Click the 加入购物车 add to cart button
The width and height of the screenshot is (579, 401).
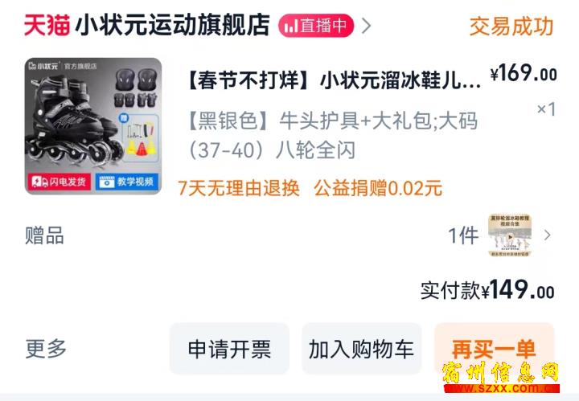(x=361, y=349)
